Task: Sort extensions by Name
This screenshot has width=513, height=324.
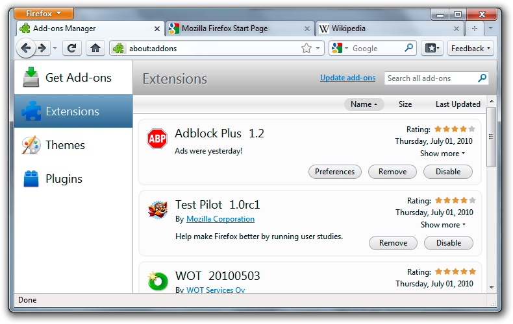Action: [364, 104]
